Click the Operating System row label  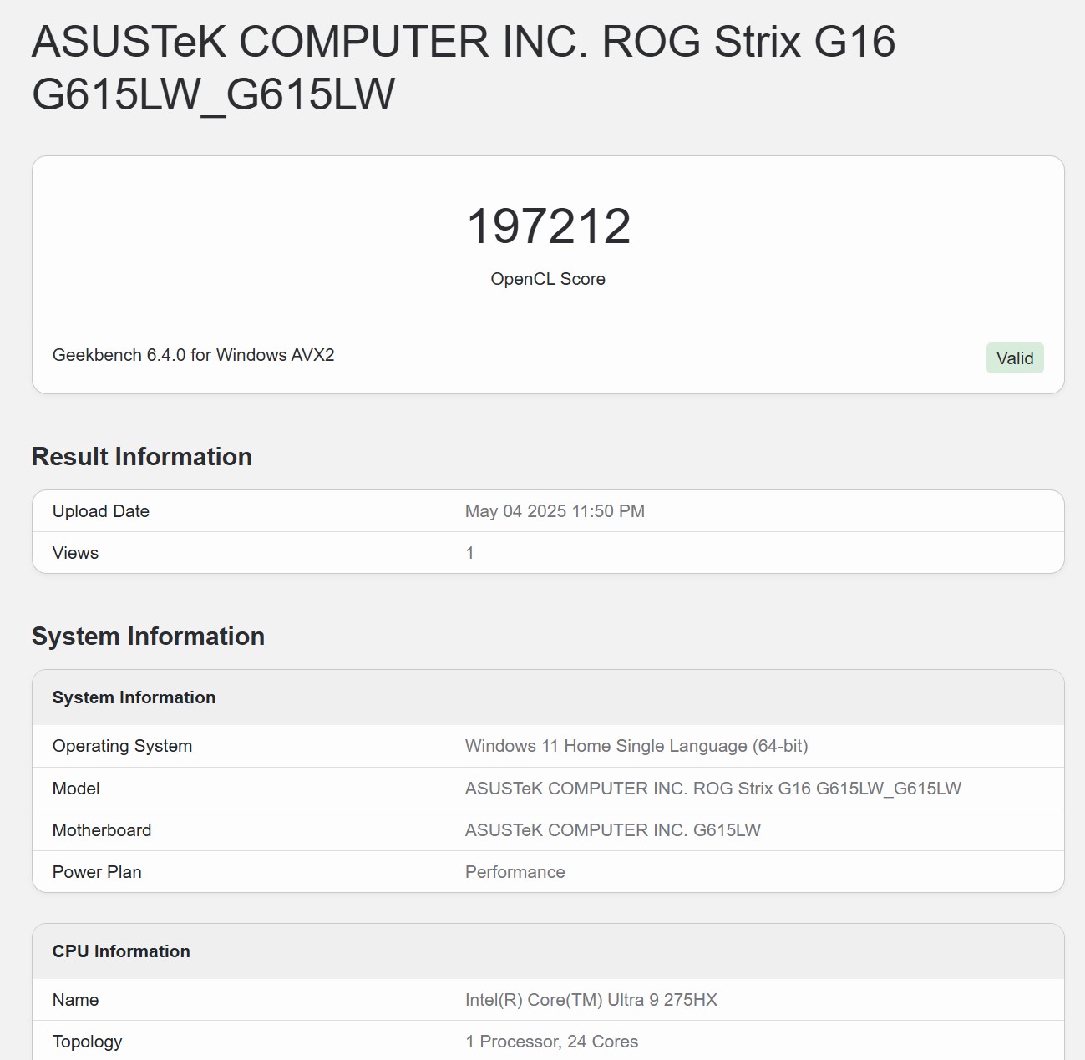coord(122,746)
